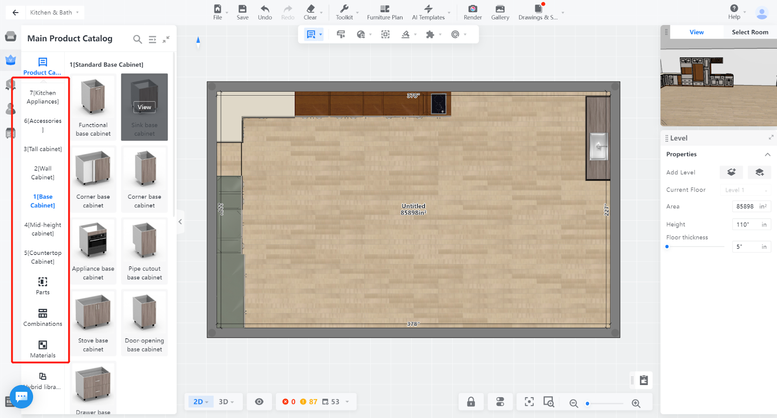Viewport: 777px width, 418px height.
Task: Click the View button on Sink base cabinet
Action: [x=144, y=107]
